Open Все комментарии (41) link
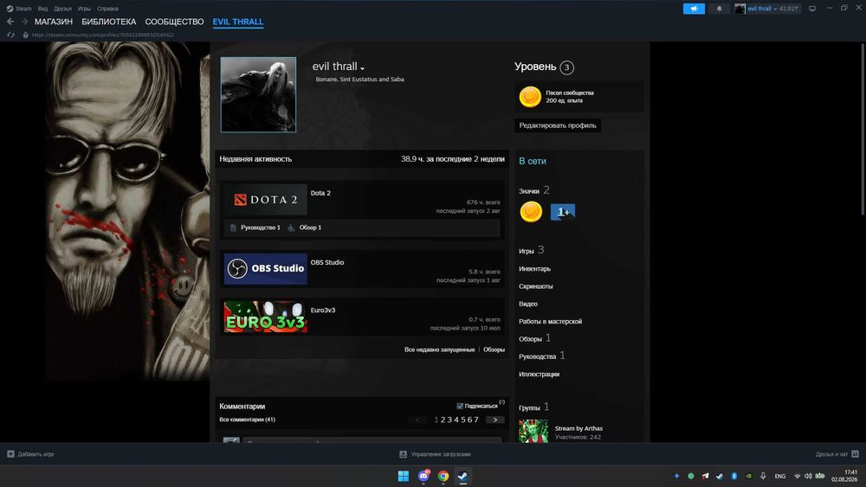This screenshot has height=487, width=866. [248, 420]
